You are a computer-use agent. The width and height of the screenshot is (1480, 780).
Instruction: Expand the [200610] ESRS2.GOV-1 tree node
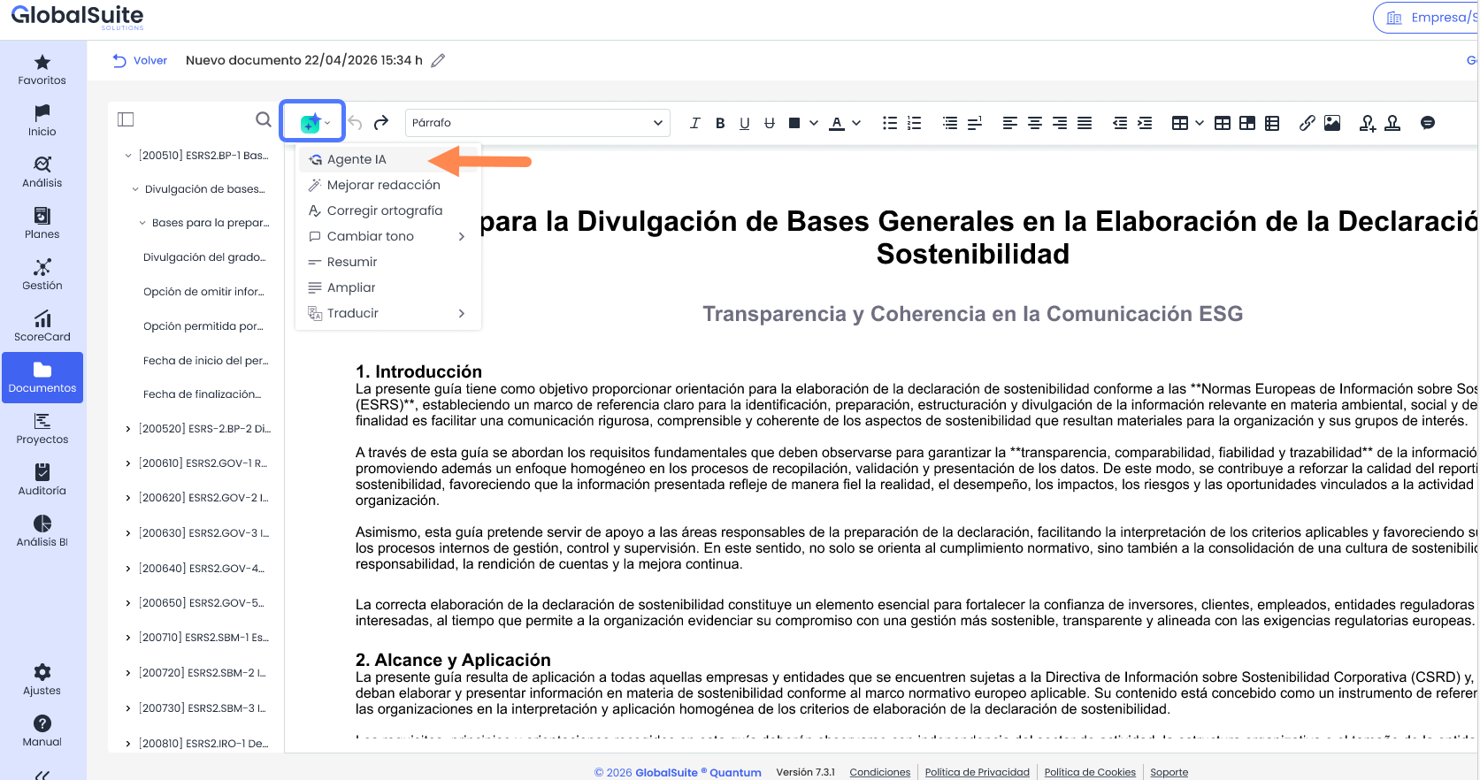point(128,463)
